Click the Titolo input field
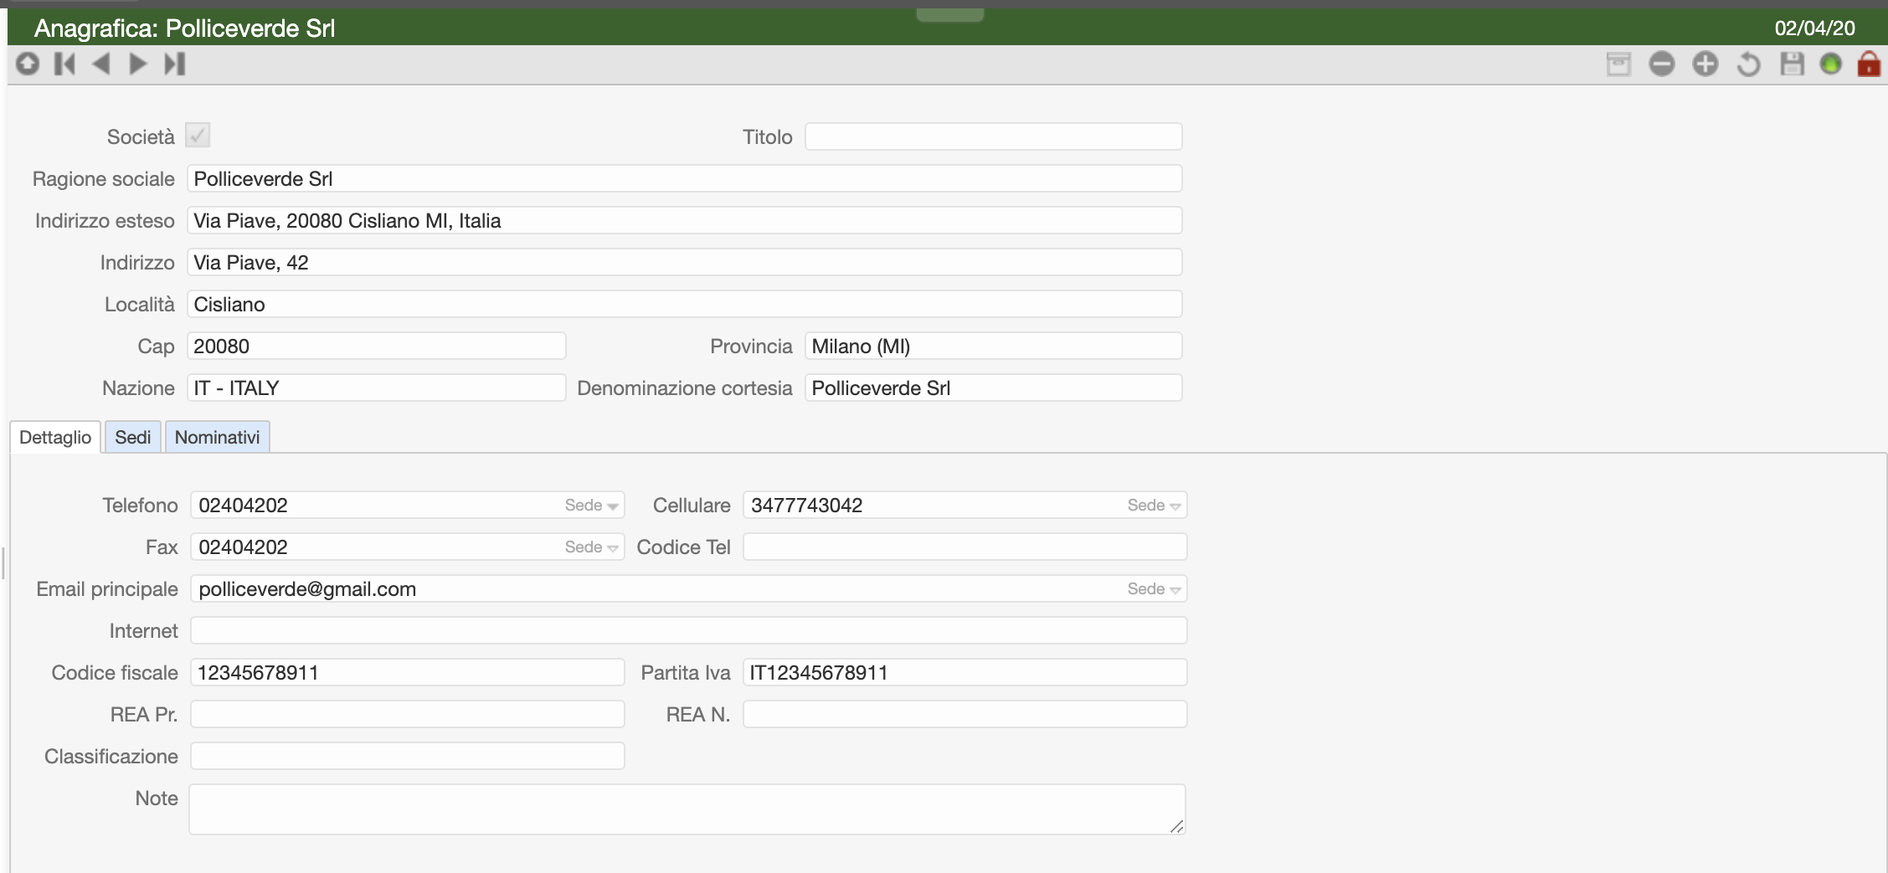Viewport: 1888px width, 873px height. (994, 136)
